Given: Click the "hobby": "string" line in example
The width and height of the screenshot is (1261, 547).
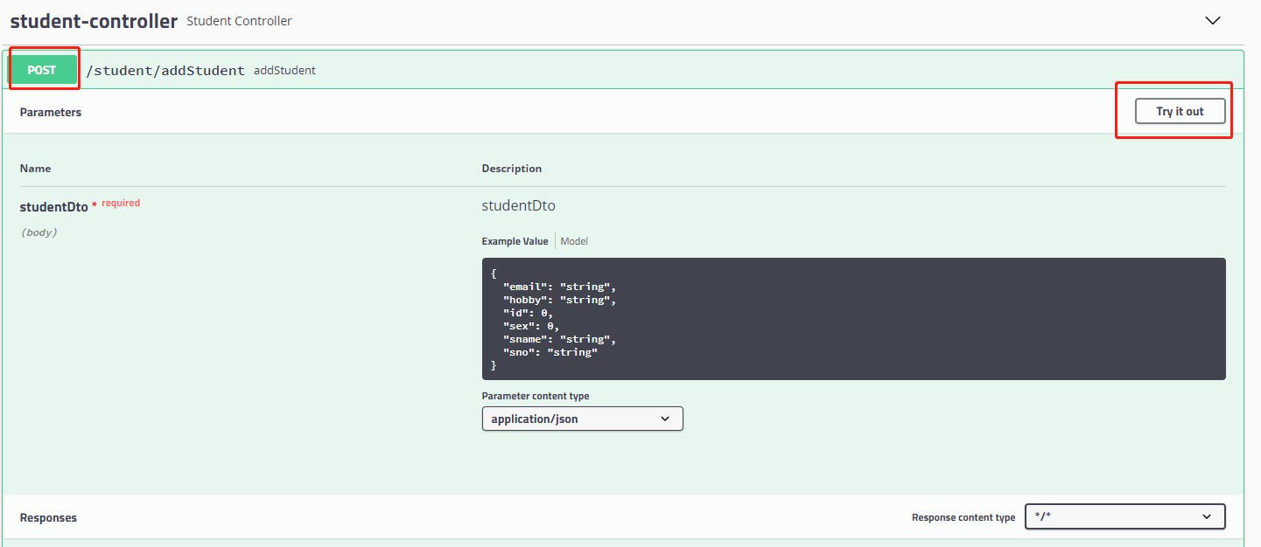Looking at the screenshot, I should click(560, 300).
